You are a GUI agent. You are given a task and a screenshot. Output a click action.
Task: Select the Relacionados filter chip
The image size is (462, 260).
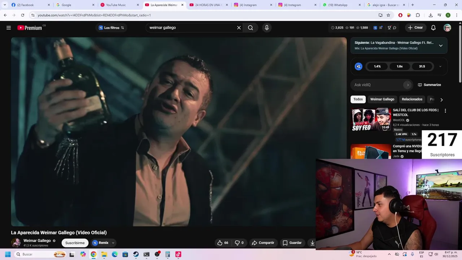click(412, 99)
